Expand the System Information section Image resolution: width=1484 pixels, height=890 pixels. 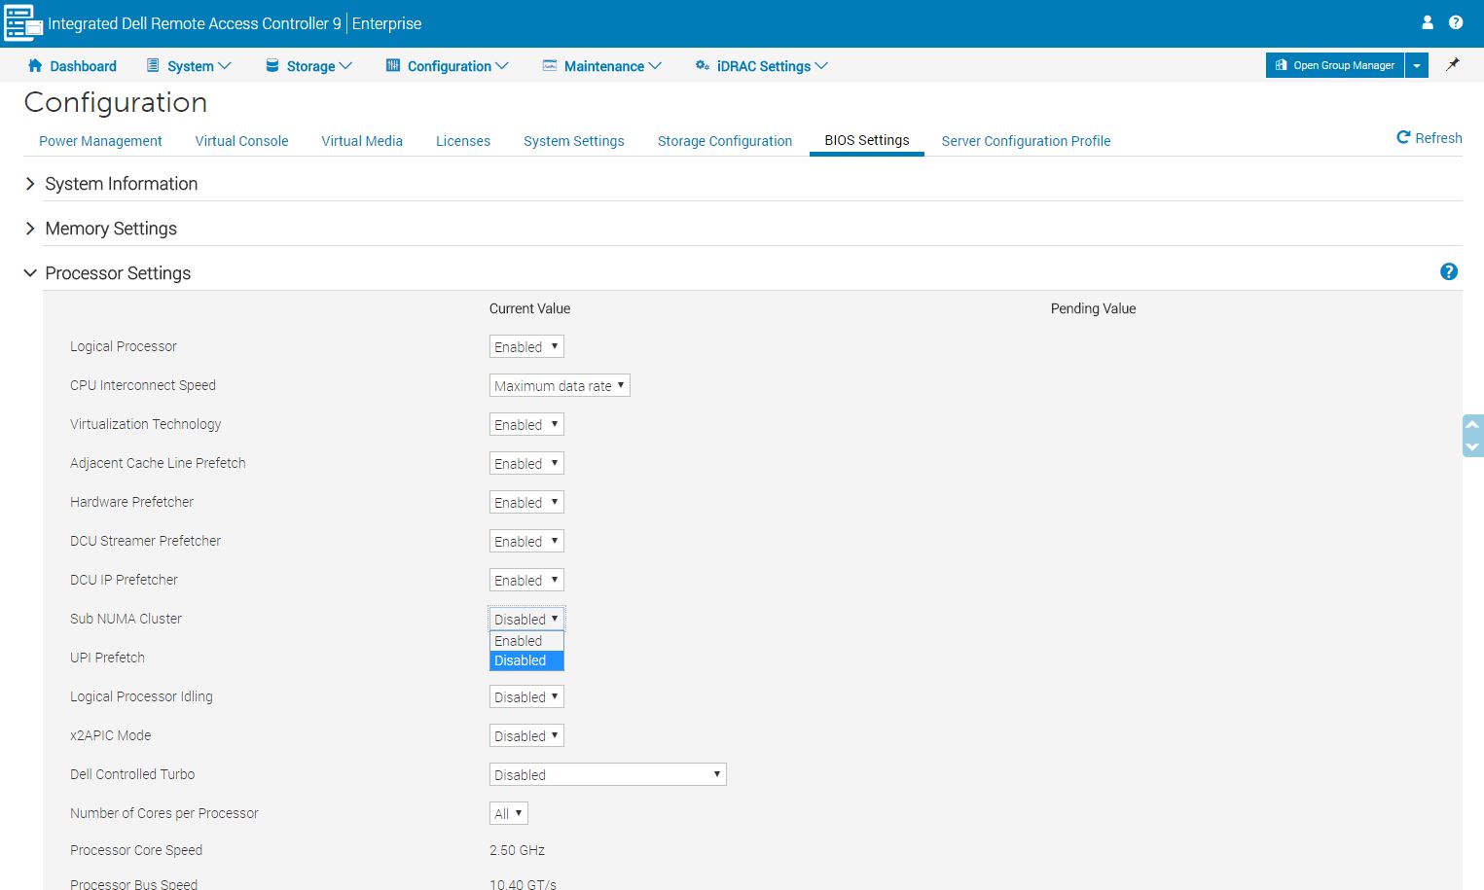tap(30, 184)
